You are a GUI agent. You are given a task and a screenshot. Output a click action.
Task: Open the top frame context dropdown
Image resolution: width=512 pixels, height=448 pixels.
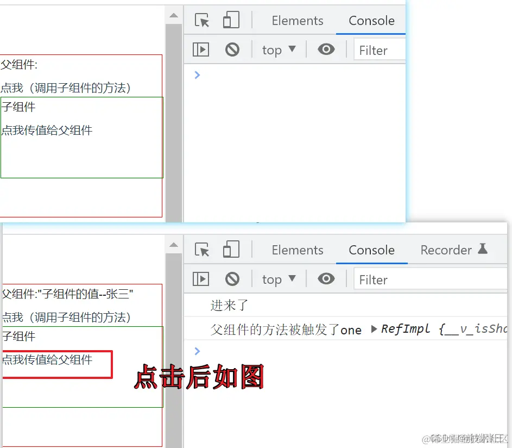coord(279,49)
